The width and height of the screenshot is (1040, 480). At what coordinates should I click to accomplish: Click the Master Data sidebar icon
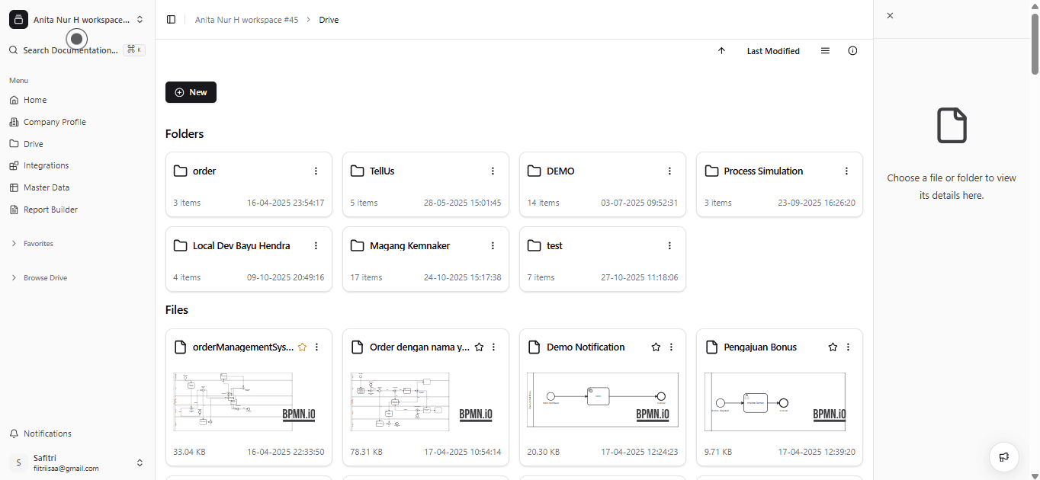[13, 187]
